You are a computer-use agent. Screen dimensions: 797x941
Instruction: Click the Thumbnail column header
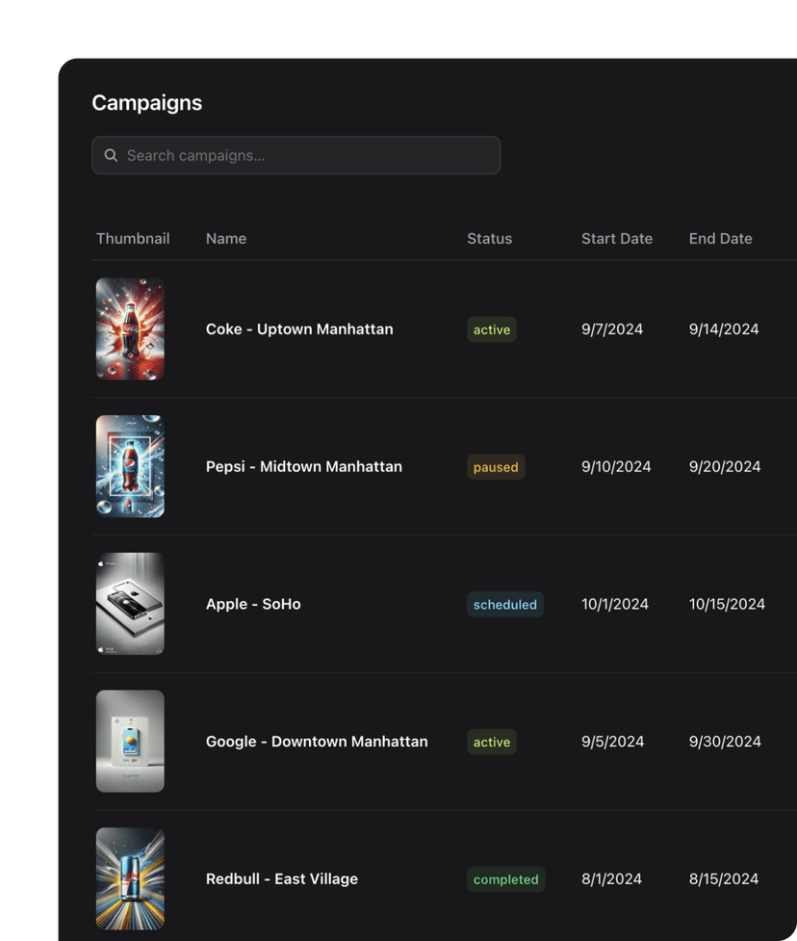133,238
